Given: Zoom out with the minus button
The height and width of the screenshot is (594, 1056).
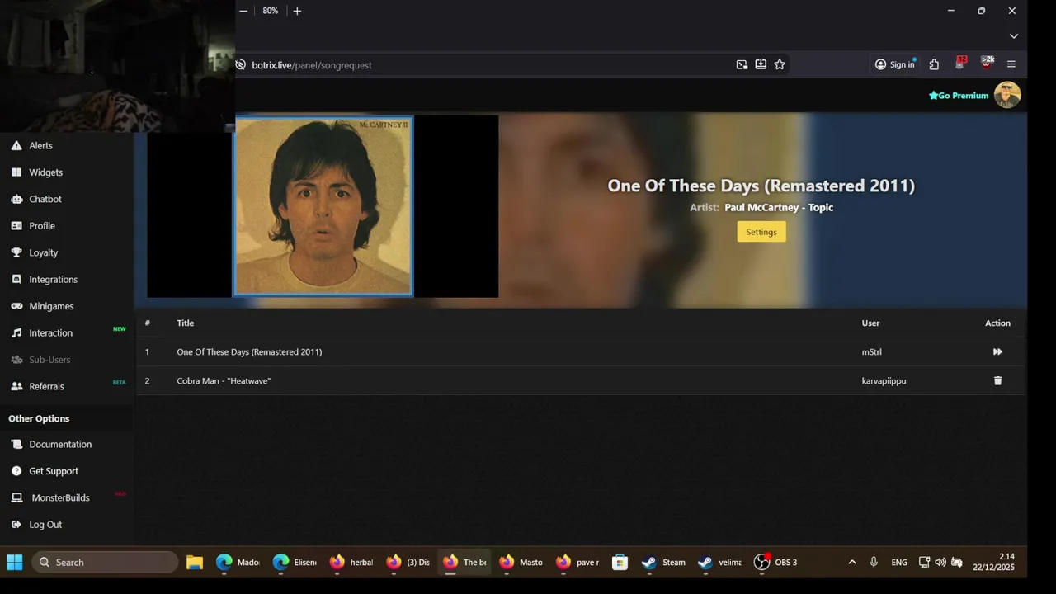Looking at the screenshot, I should coord(243,11).
